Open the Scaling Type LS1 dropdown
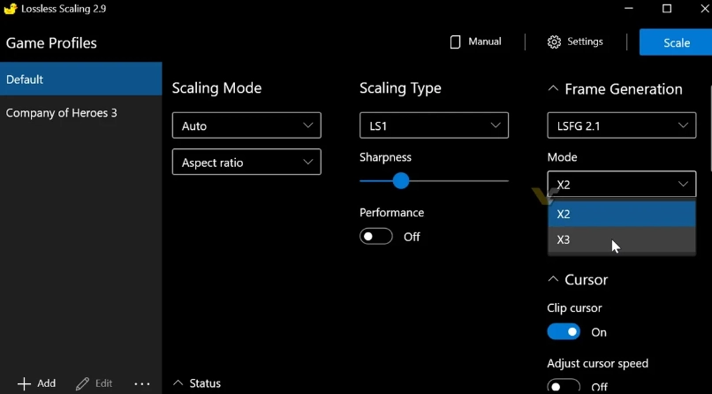Image resolution: width=712 pixels, height=394 pixels. click(x=434, y=126)
